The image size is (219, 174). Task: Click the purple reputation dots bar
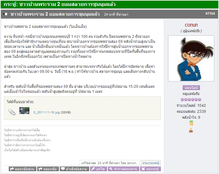point(191,100)
